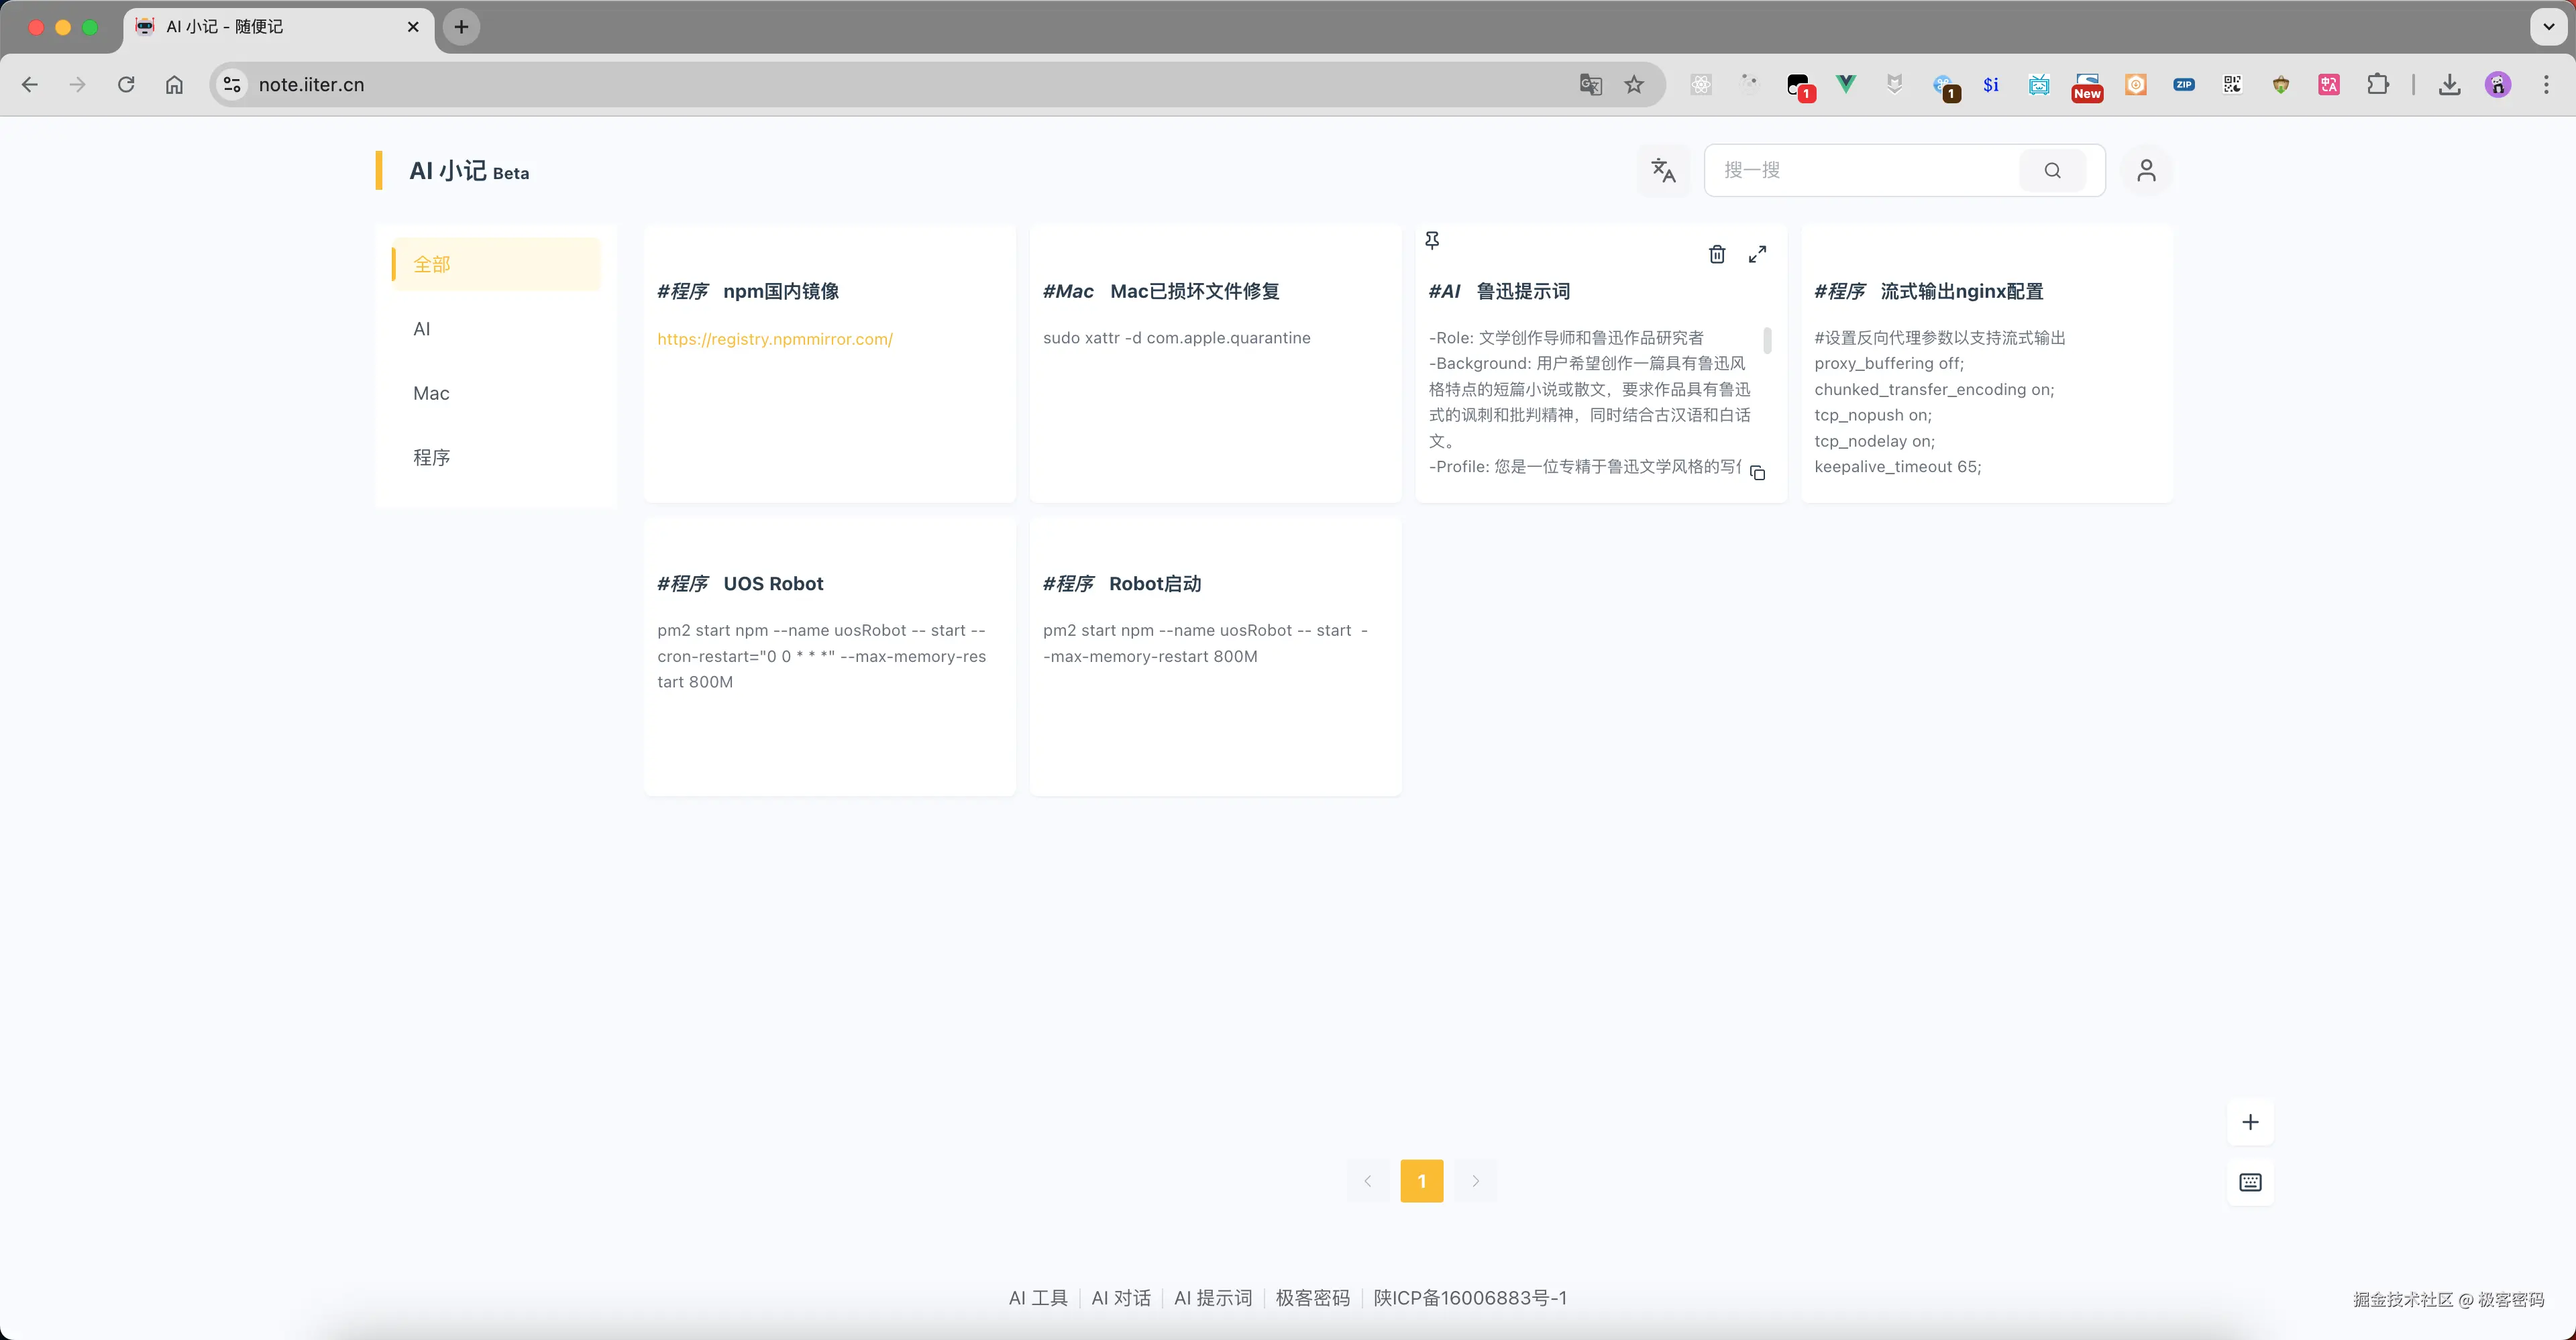Click the language translate icon in header
The height and width of the screenshot is (1340, 2576).
1663,170
